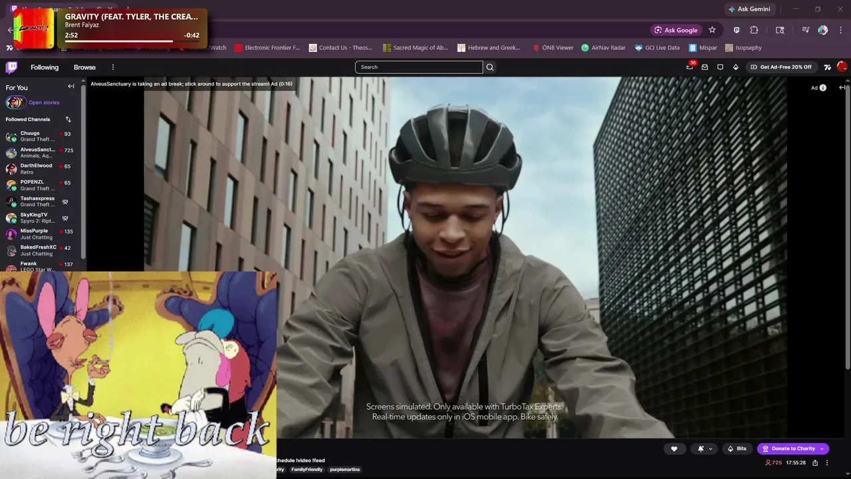Viewport: 851px width, 479px height.
Task: Open the Browse tab
Action: [x=84, y=67]
